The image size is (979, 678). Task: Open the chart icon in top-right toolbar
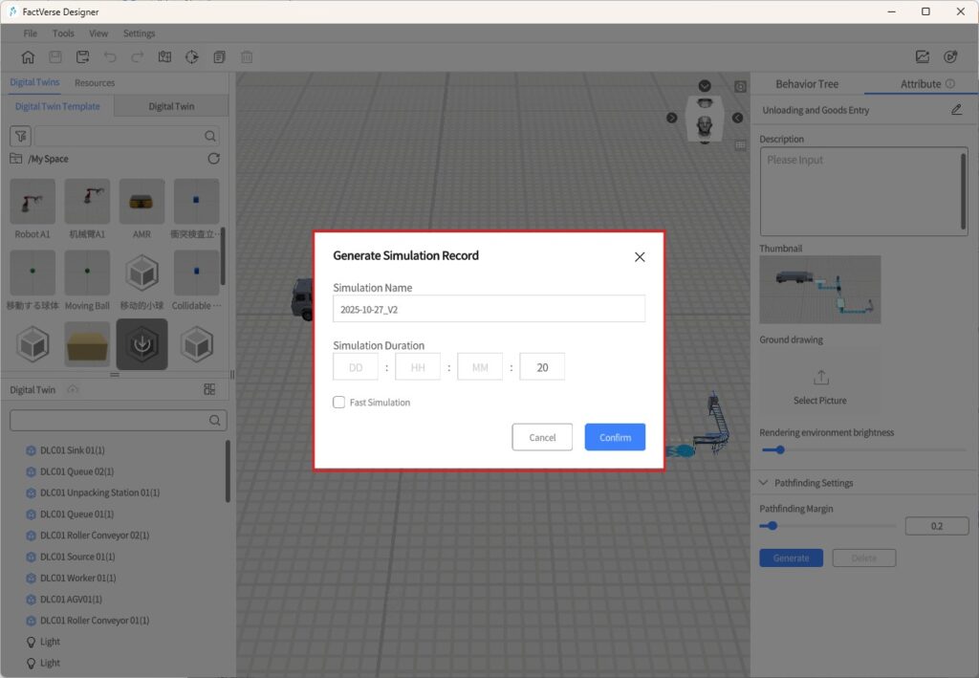(x=923, y=57)
